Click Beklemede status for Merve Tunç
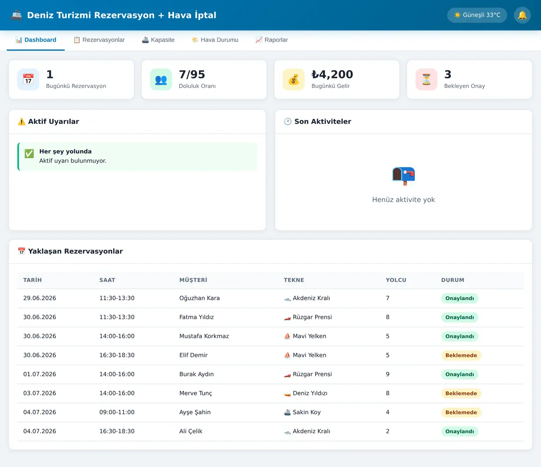 pos(461,394)
